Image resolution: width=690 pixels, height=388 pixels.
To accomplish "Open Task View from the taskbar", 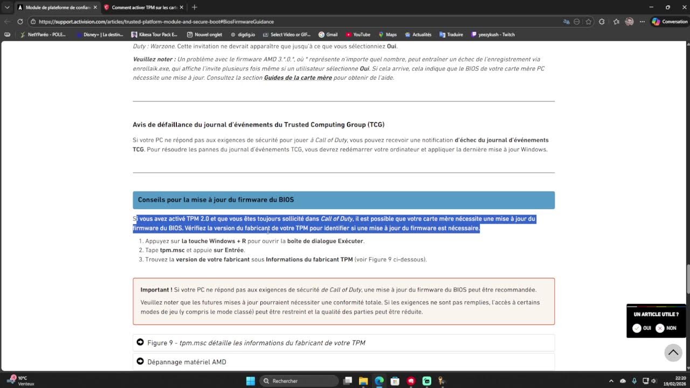I will [x=348, y=381].
